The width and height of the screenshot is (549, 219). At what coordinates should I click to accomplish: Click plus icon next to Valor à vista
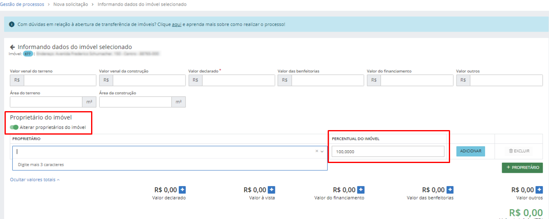click(272, 190)
